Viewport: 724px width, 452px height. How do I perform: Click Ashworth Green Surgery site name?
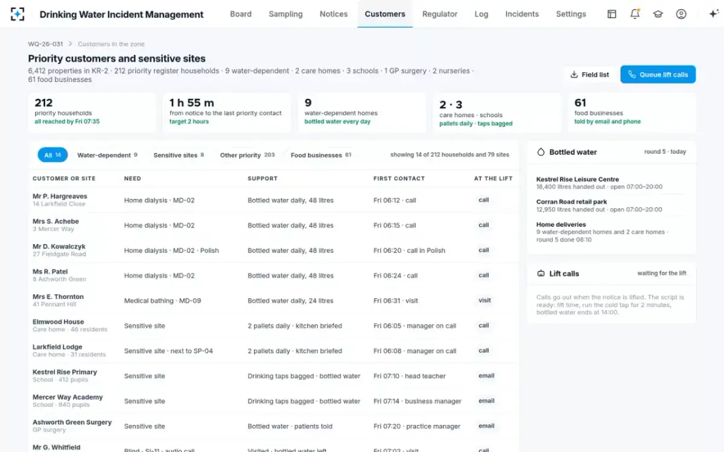tap(72, 422)
